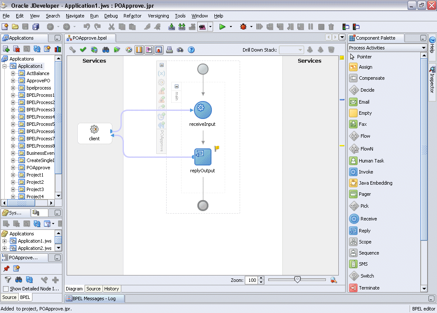Click the Cut scissors toolbar icon

111,27
